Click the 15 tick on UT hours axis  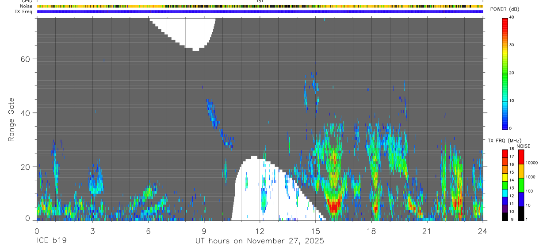coord(316,231)
